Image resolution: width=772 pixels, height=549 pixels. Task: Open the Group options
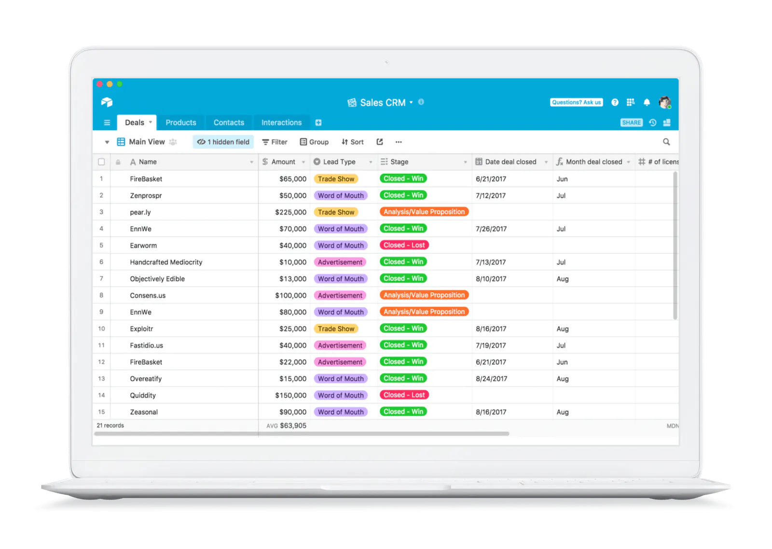click(314, 142)
